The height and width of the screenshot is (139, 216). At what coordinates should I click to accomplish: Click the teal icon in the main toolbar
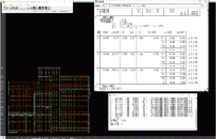point(34,8)
